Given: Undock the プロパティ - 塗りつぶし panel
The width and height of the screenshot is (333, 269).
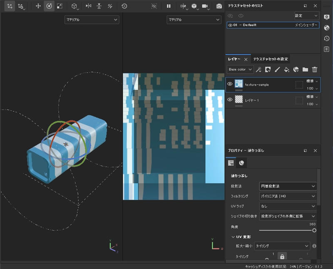Looking at the screenshot, I should (x=305, y=151).
